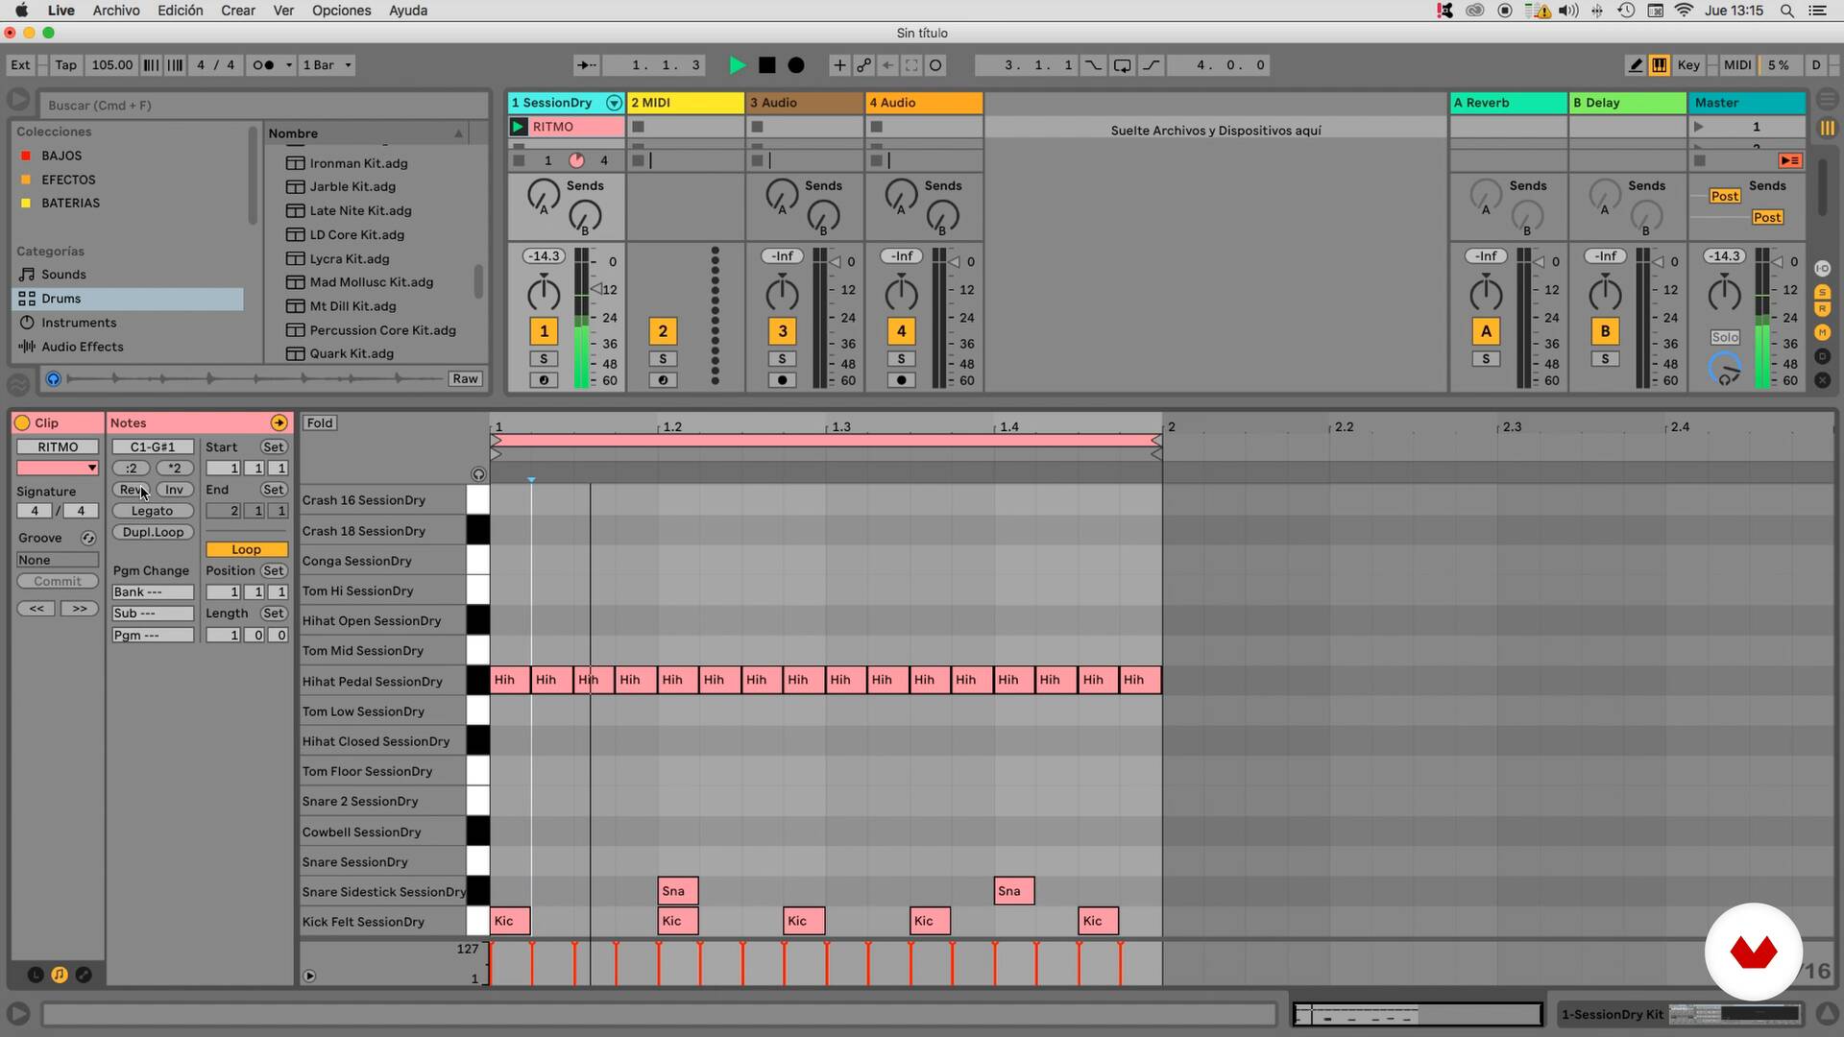Toggle the Loop switch in Notes box

pos(246,549)
